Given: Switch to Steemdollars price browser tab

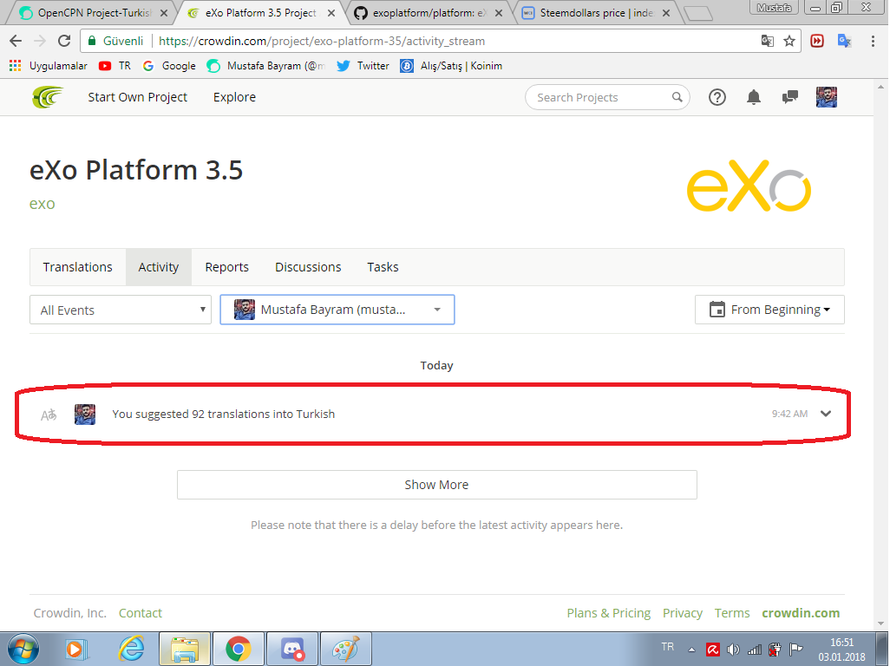Looking at the screenshot, I should [x=596, y=12].
